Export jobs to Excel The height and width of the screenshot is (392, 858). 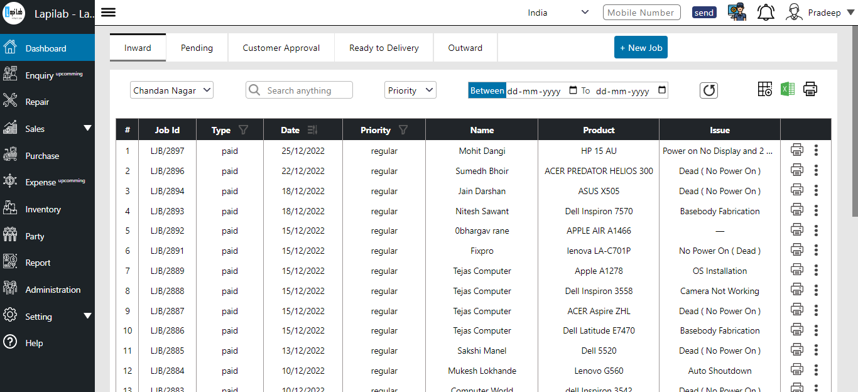click(x=788, y=89)
